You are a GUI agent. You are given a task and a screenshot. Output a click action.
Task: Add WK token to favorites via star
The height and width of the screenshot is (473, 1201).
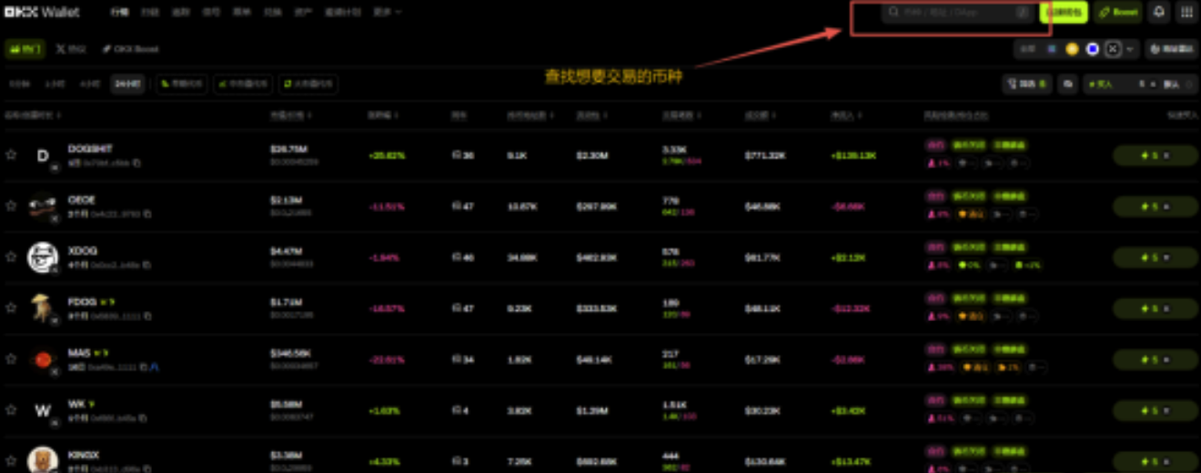[x=11, y=410]
